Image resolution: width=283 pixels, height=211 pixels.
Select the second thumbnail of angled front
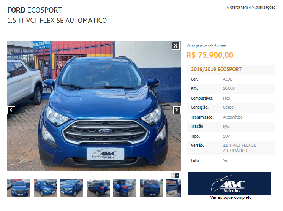(45, 188)
